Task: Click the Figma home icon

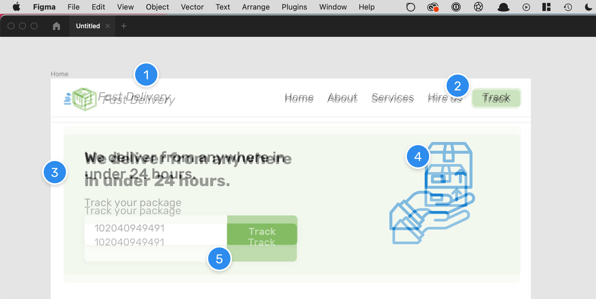Action: (x=56, y=26)
